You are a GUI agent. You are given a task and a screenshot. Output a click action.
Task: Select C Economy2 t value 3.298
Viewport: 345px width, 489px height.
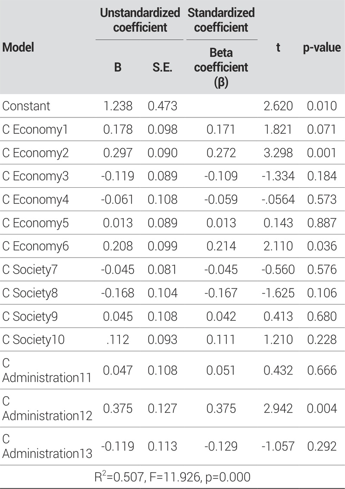[x=278, y=153]
